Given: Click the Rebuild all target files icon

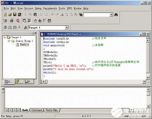Looking at the screenshot, I should 15,27.
